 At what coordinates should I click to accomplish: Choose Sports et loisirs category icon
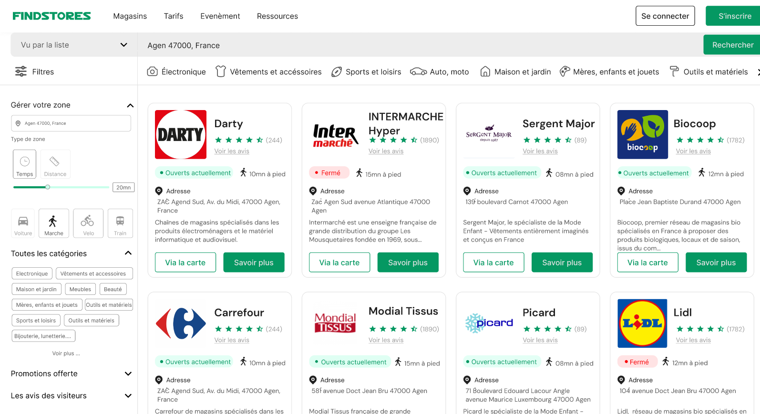tap(337, 71)
